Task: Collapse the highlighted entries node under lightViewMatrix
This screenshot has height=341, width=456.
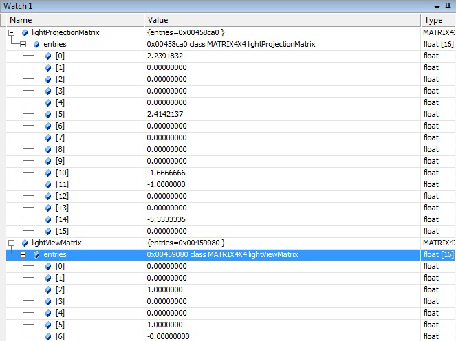Action: (23, 254)
